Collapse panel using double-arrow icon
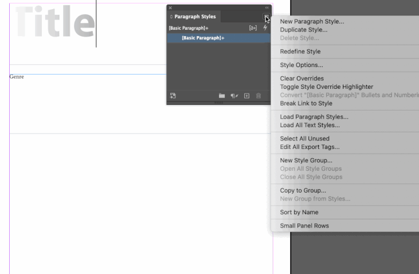 (x=267, y=8)
